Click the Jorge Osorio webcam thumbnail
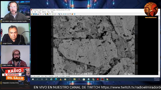The width and height of the screenshot is (161, 90). point(15,34)
